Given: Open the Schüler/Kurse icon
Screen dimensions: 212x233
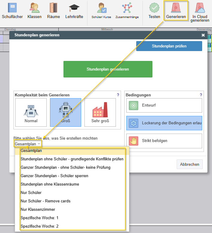Looking at the screenshot, I should point(102,8).
